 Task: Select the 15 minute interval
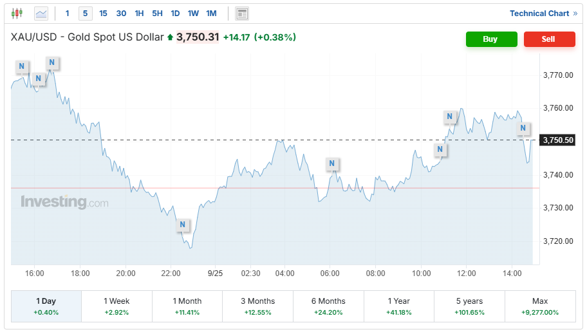click(x=104, y=13)
